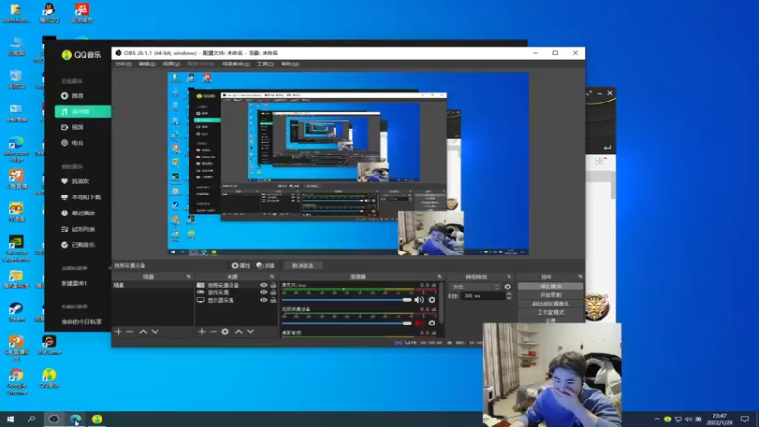
Task: Move the scene down in the scenes dock
Action: [x=155, y=331]
